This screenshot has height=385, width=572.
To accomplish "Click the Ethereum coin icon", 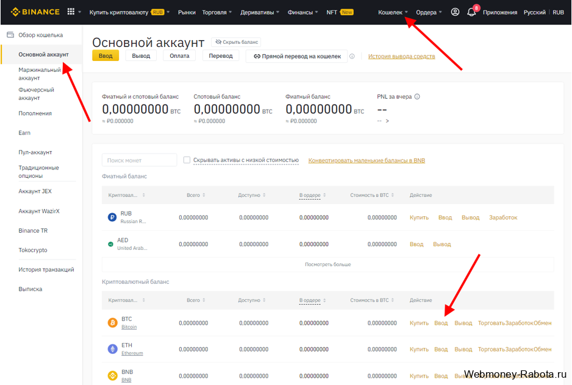I will (112, 349).
